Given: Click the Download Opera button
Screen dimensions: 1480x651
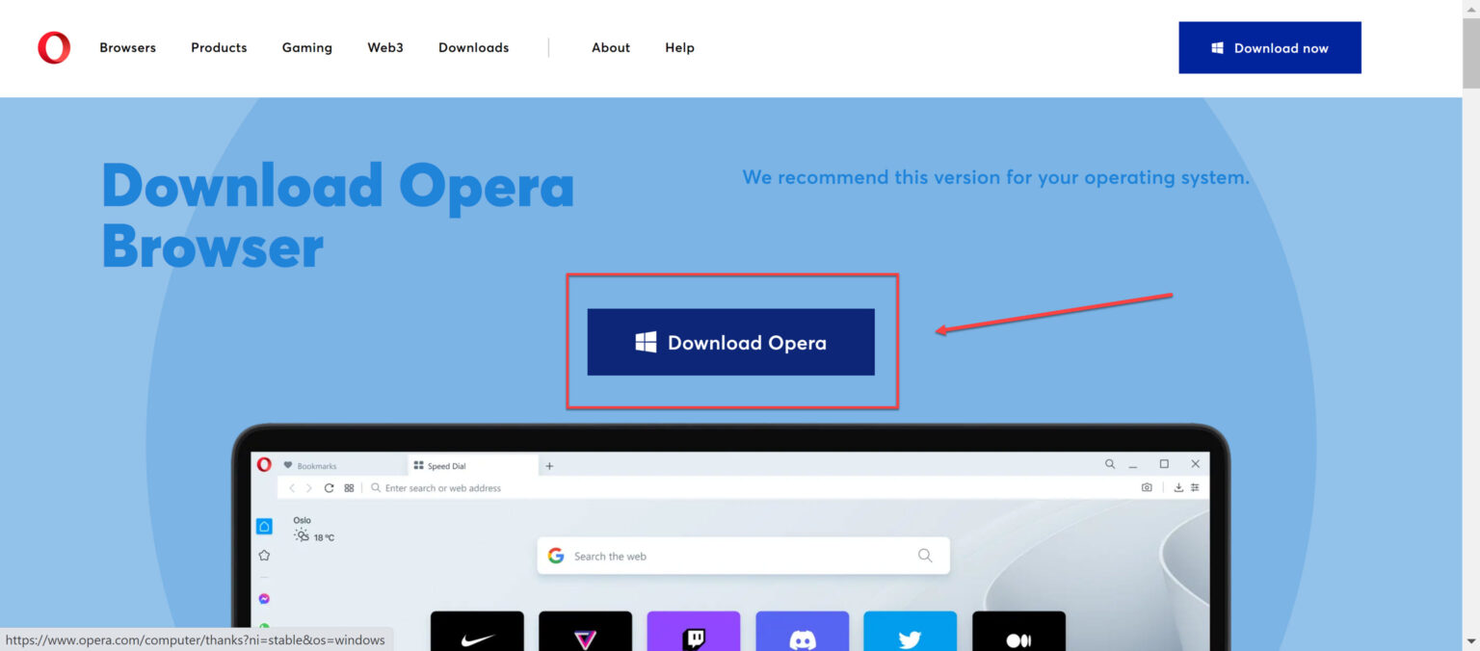Looking at the screenshot, I should (730, 342).
